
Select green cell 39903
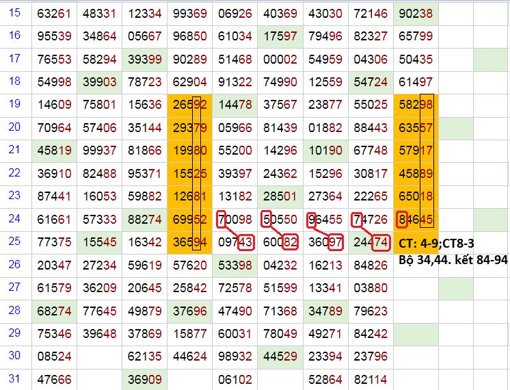coord(99,82)
